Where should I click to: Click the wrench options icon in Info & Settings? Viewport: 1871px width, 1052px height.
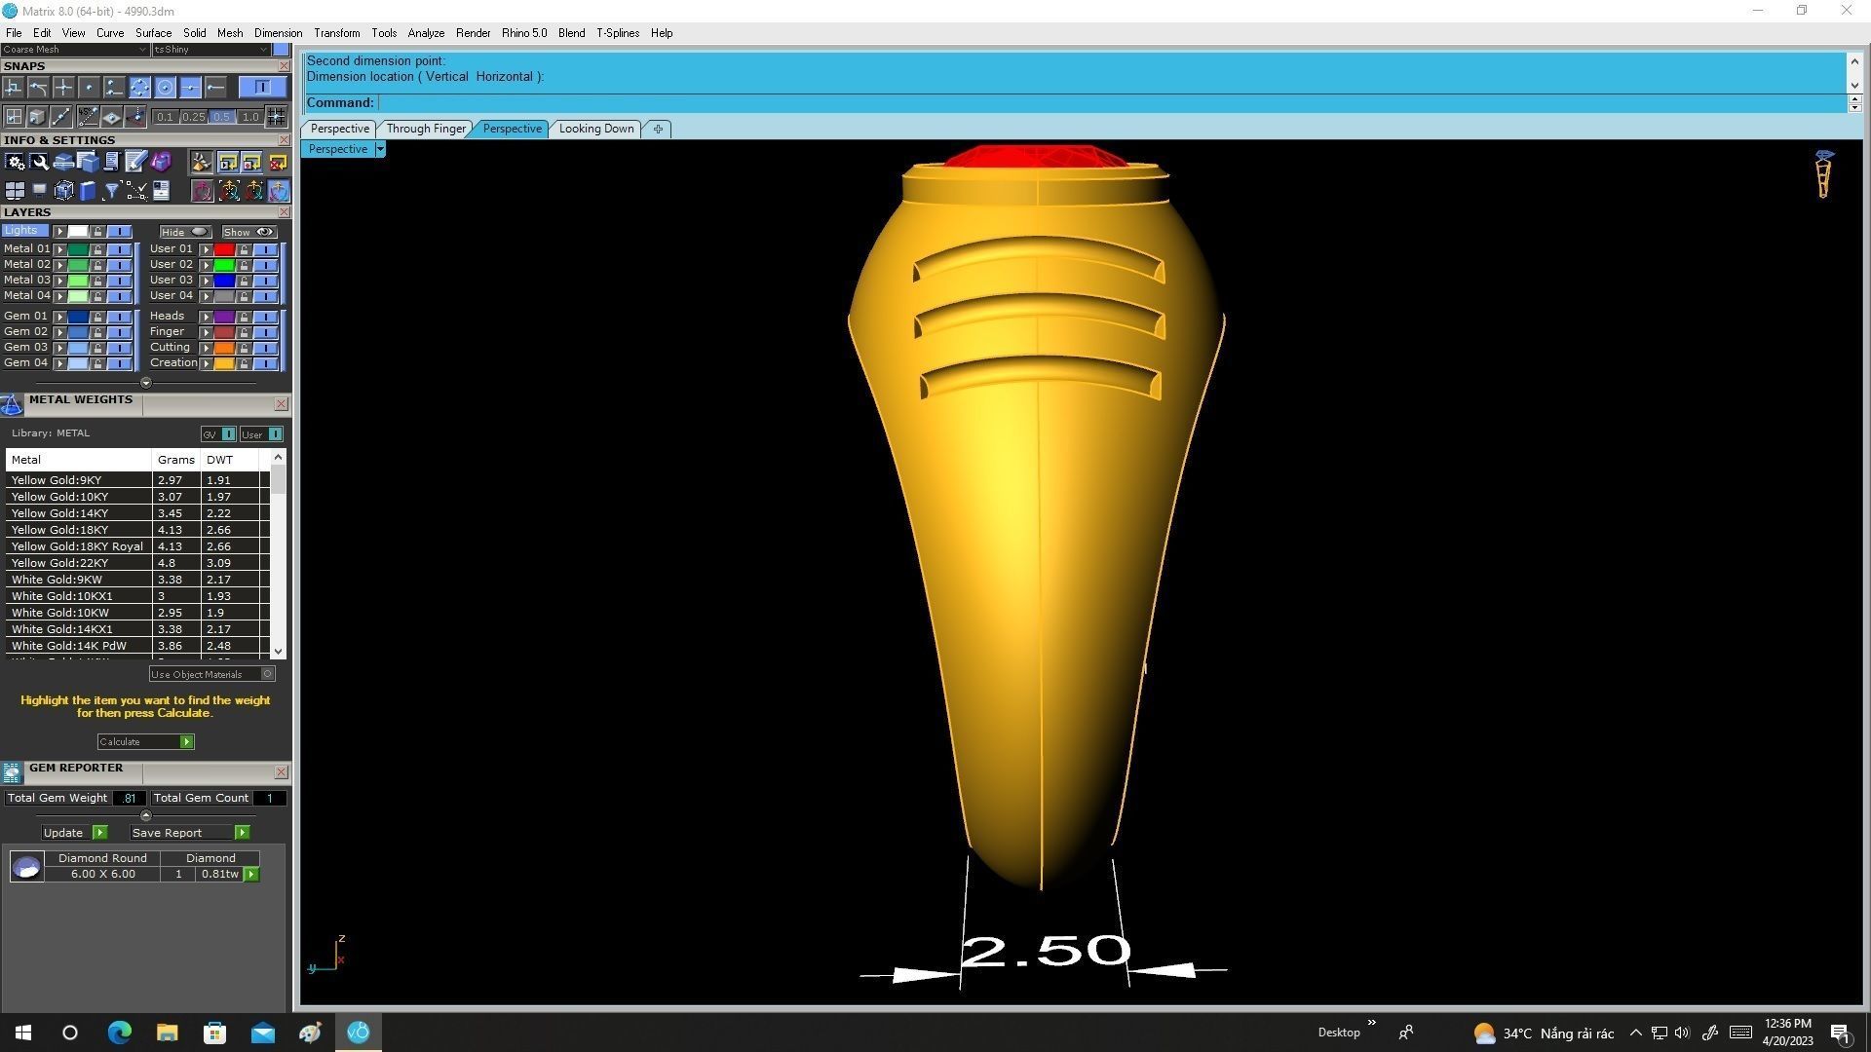click(x=39, y=162)
